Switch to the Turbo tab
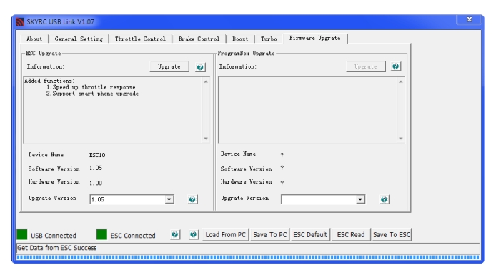Viewport: 496px width, 275px height. (269, 39)
